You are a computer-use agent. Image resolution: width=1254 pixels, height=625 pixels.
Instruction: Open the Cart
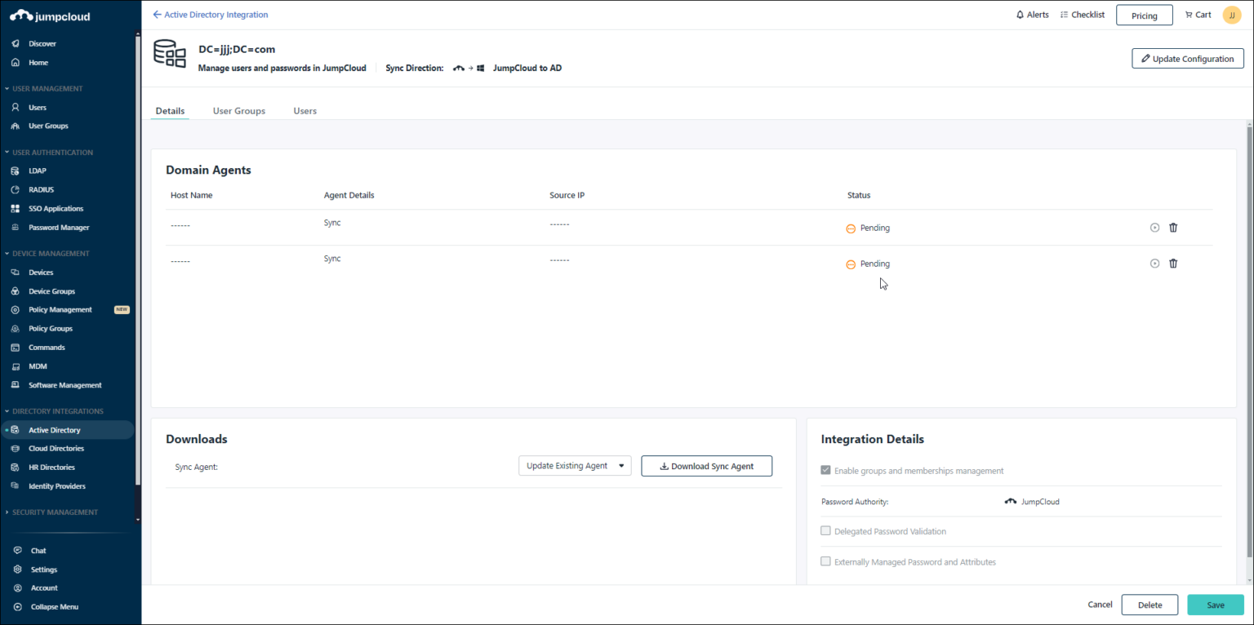pos(1198,14)
